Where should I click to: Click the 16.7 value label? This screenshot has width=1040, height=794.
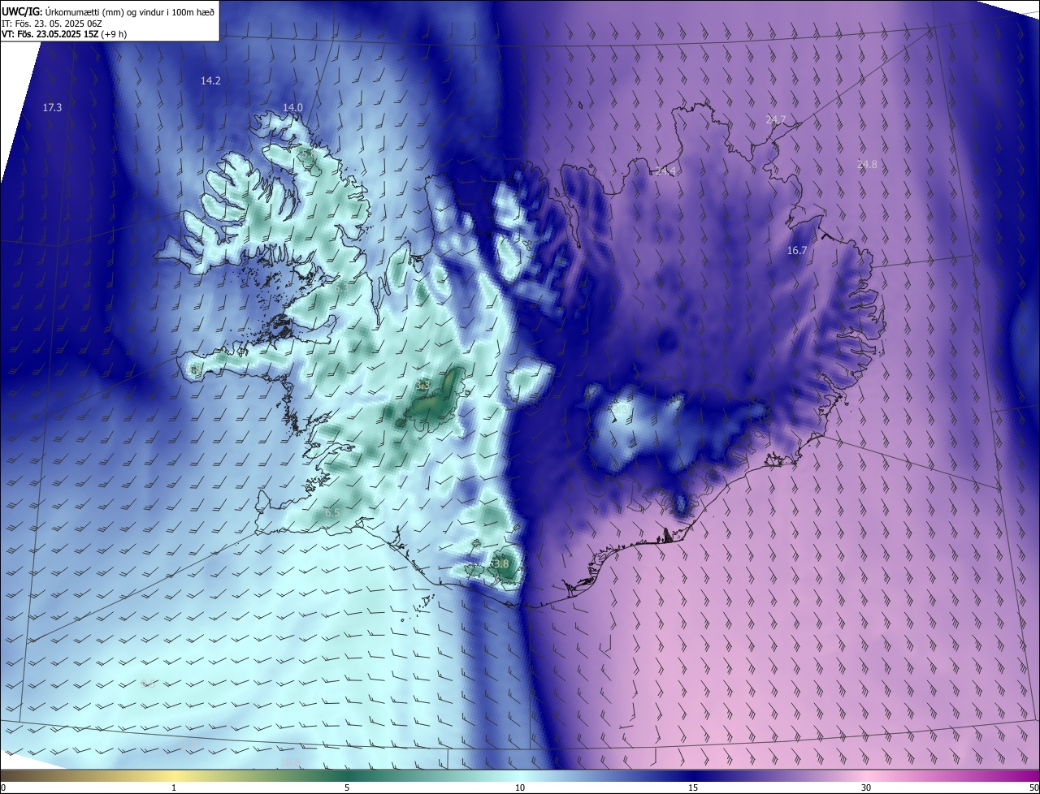797,250
